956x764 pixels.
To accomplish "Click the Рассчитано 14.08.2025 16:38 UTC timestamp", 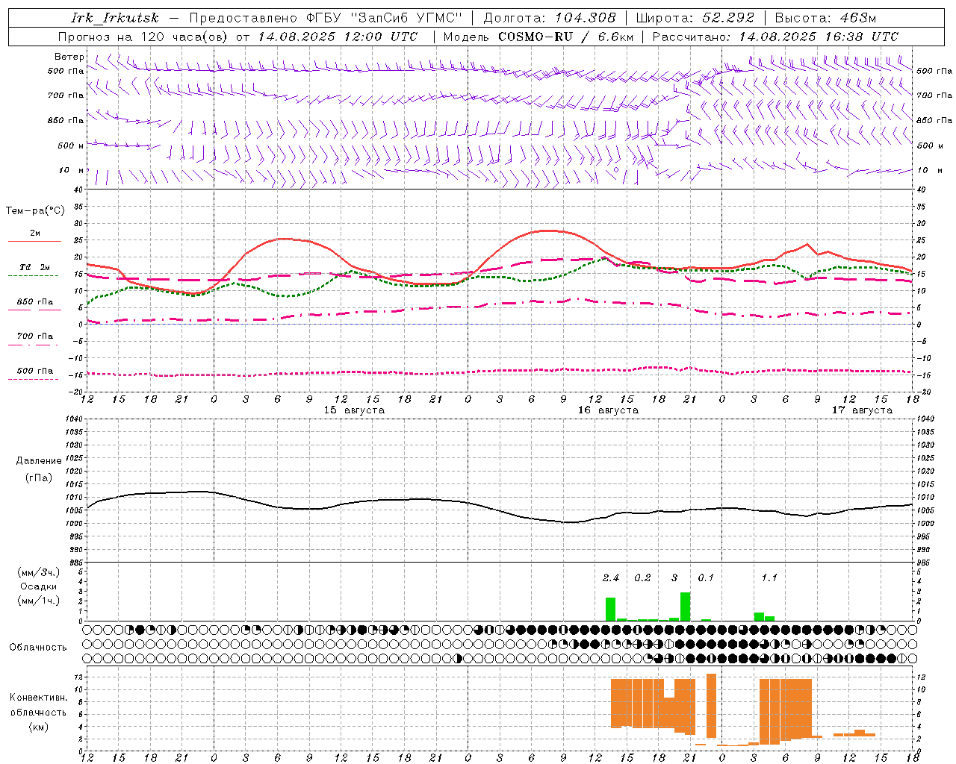I will (x=775, y=37).
